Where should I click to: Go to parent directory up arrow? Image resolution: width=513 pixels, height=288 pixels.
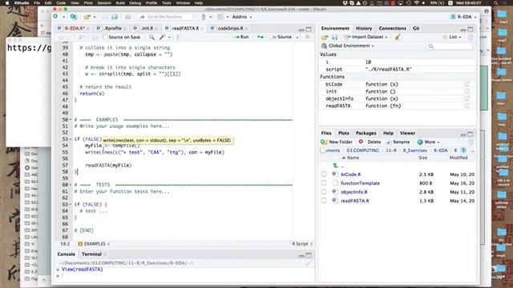pos(335,166)
